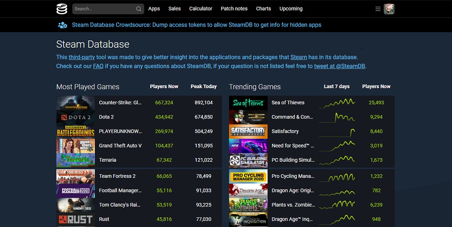Open Counter-Strike game thumbnail

pyautogui.click(x=76, y=103)
